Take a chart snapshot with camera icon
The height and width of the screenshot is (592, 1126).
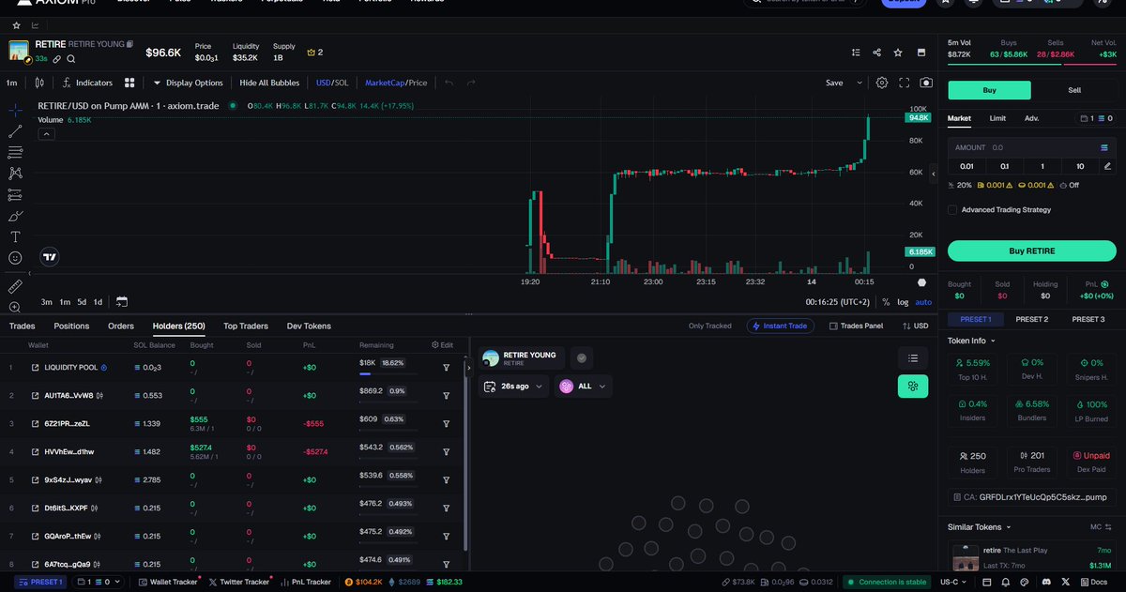pyautogui.click(x=926, y=83)
